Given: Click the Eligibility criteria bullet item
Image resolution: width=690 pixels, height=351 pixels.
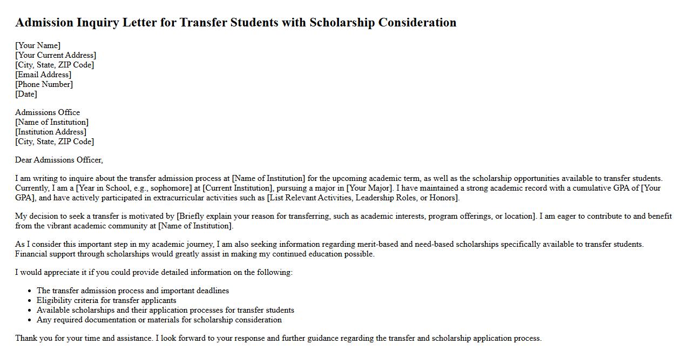Looking at the screenshot, I should click(x=106, y=300).
